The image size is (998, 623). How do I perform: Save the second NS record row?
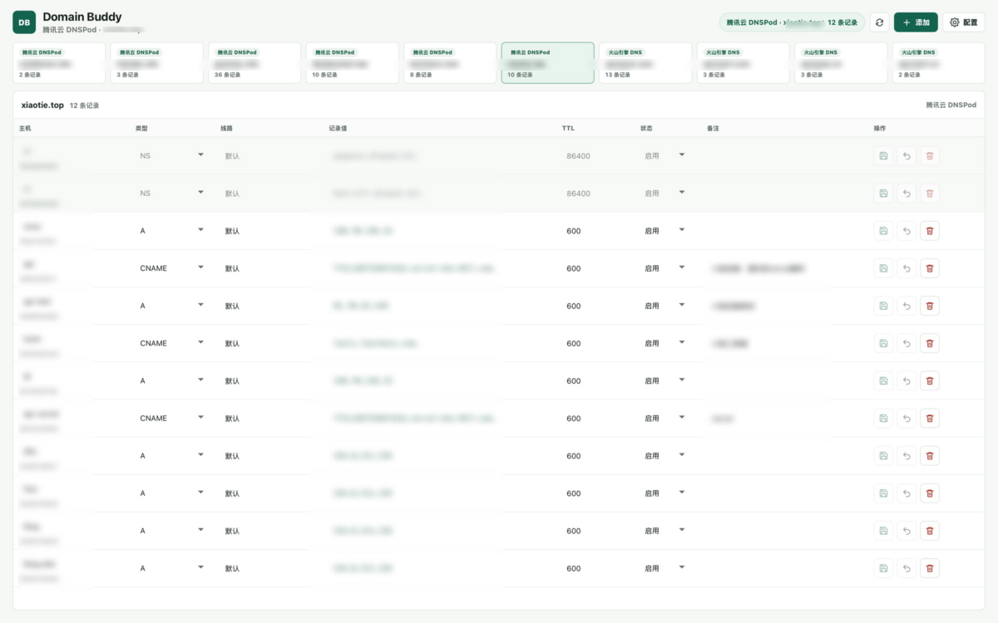(x=883, y=194)
